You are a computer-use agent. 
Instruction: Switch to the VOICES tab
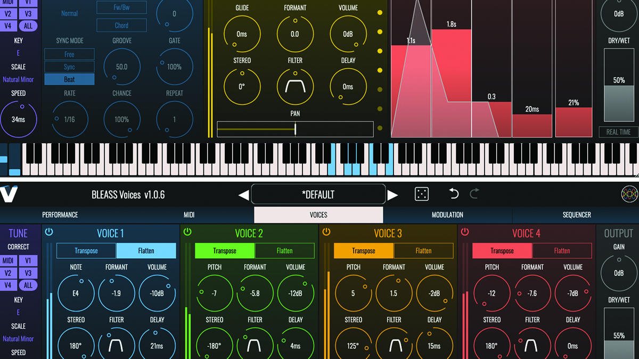click(x=318, y=215)
